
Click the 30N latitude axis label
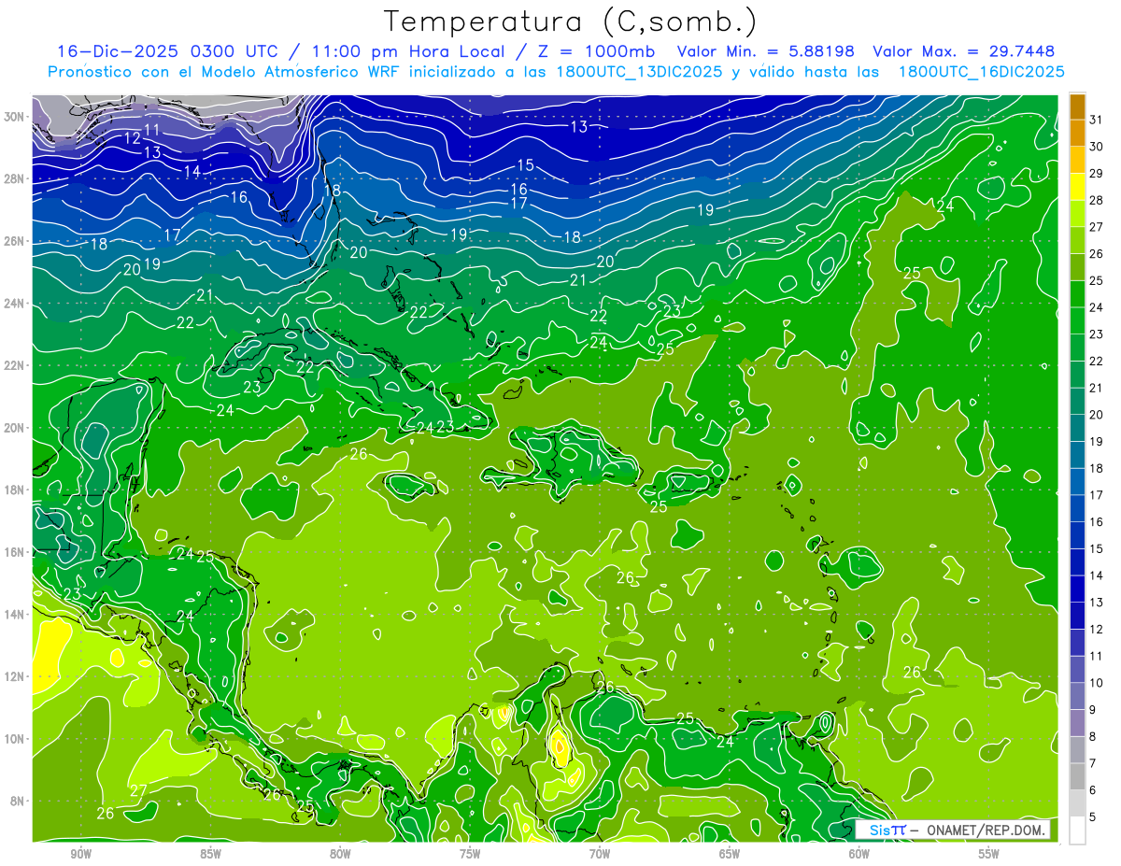(x=16, y=117)
